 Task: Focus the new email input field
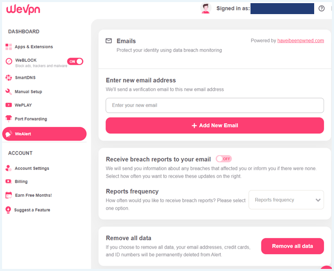214,105
